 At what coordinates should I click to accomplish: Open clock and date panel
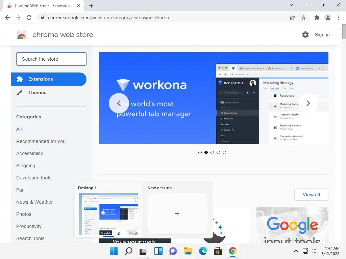click(330, 251)
